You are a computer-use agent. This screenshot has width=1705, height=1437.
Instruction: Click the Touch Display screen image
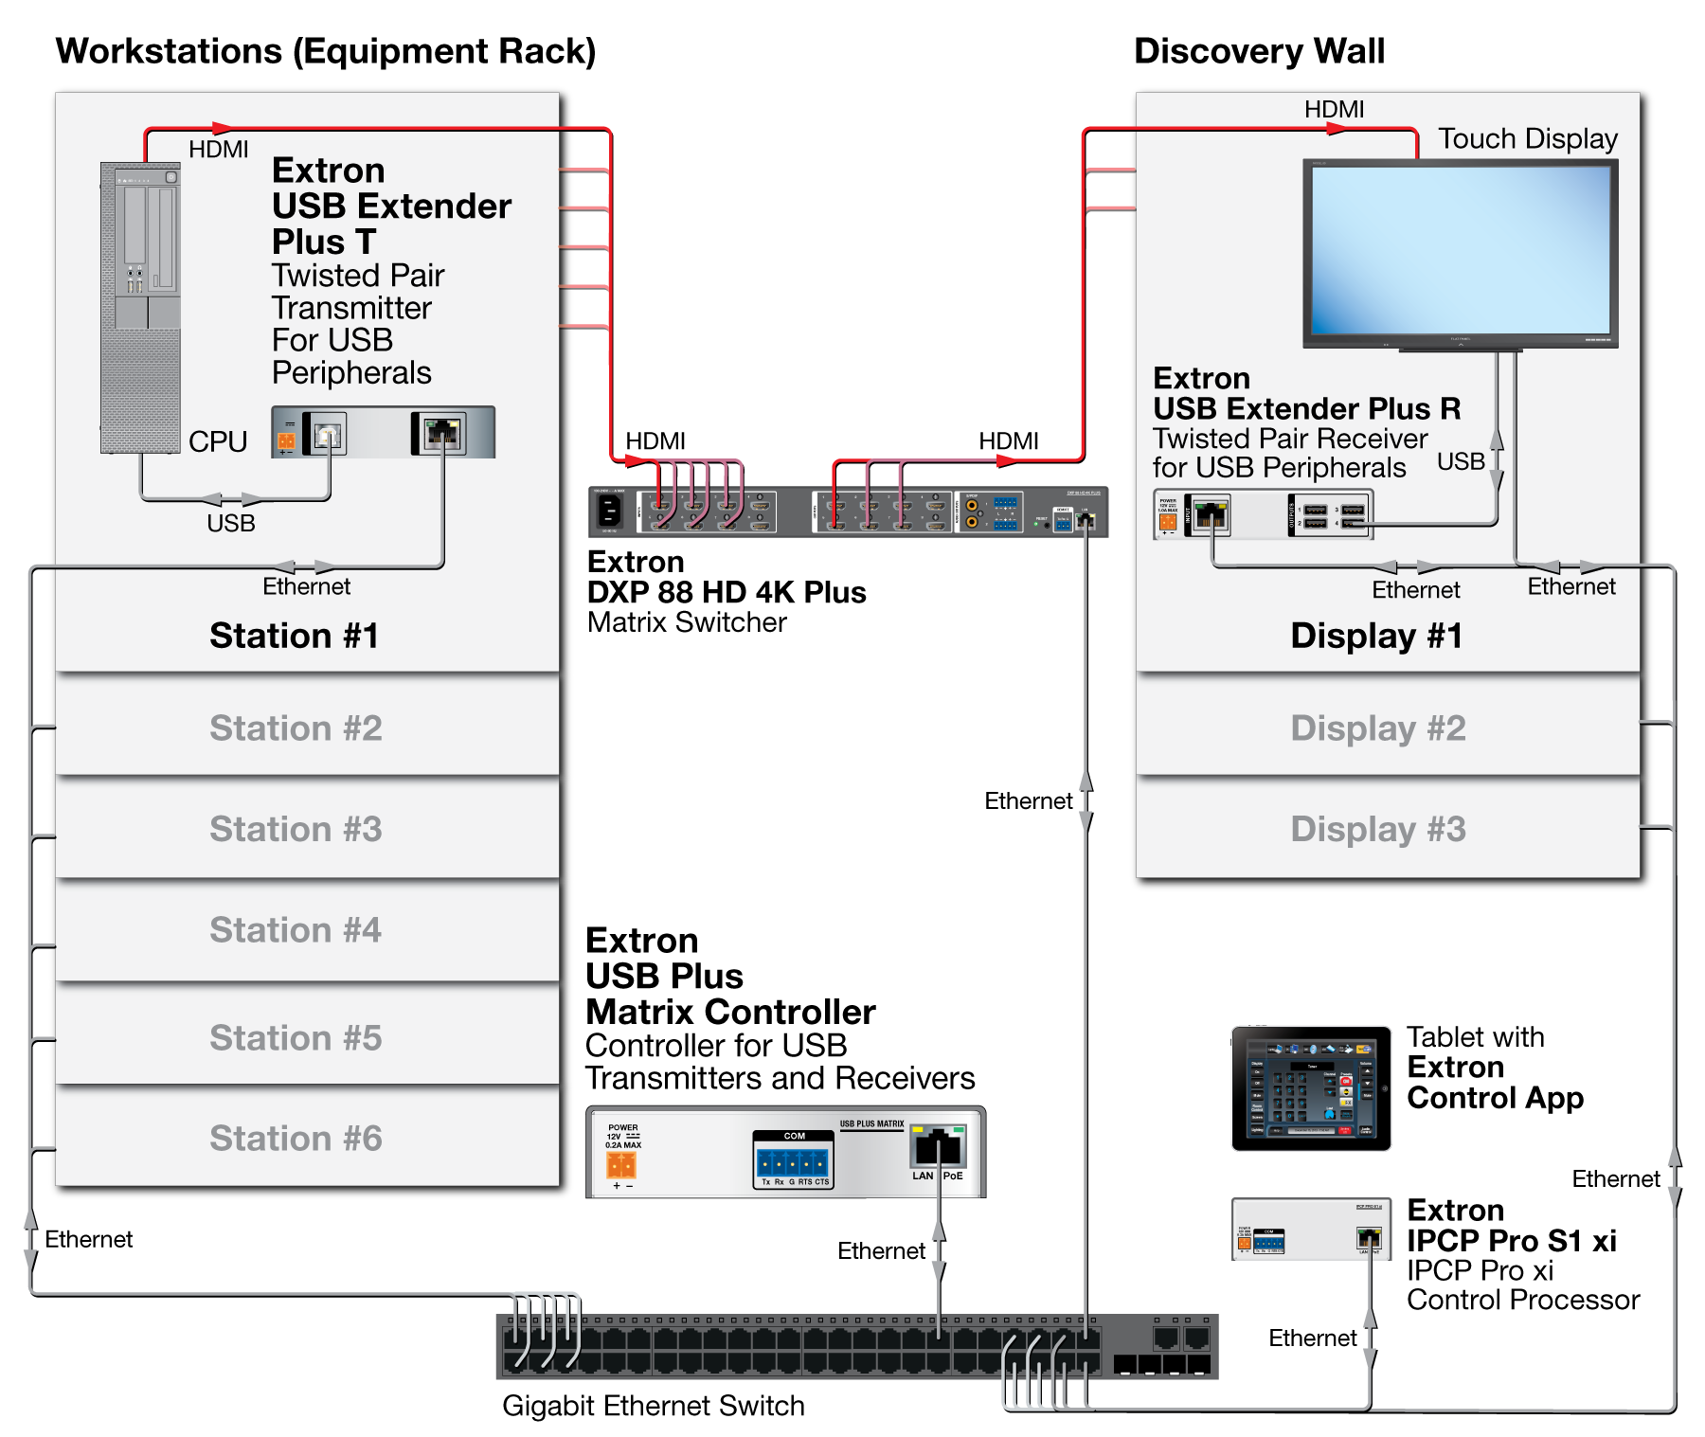pos(1460,254)
